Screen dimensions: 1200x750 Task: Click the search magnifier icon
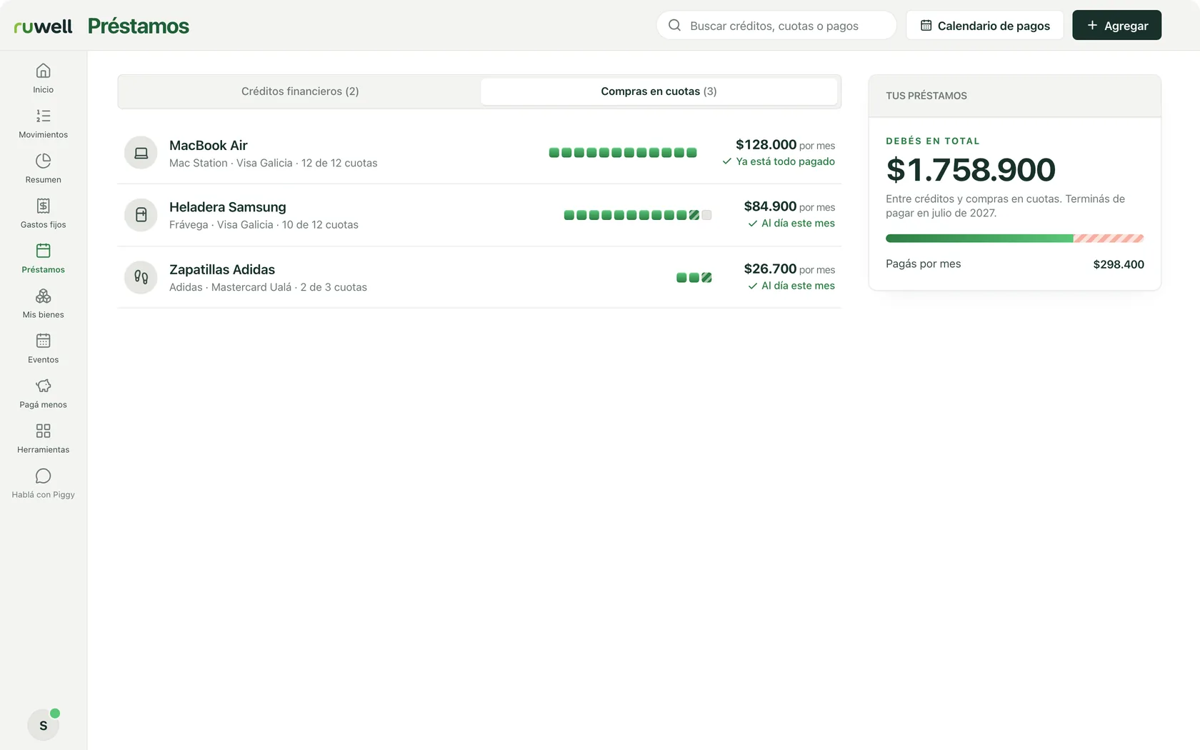point(674,26)
